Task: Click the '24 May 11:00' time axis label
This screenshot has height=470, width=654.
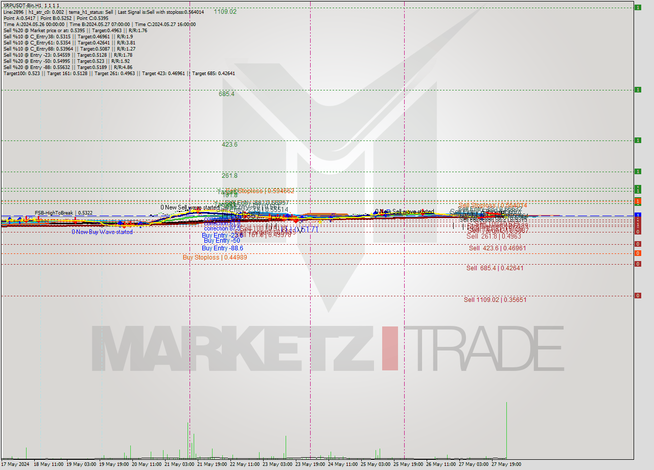Action: (x=343, y=464)
